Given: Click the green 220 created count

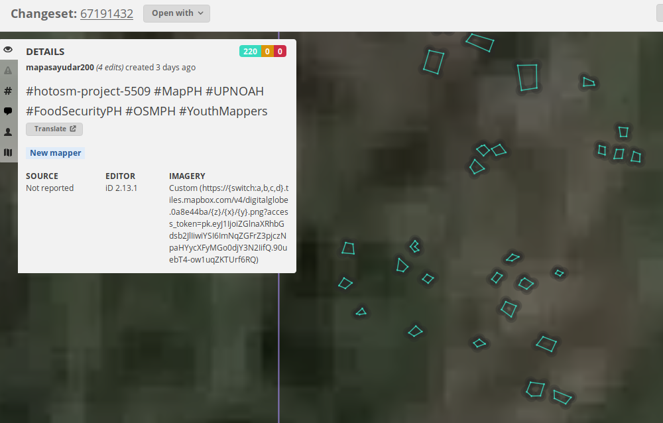Looking at the screenshot, I should [251, 51].
